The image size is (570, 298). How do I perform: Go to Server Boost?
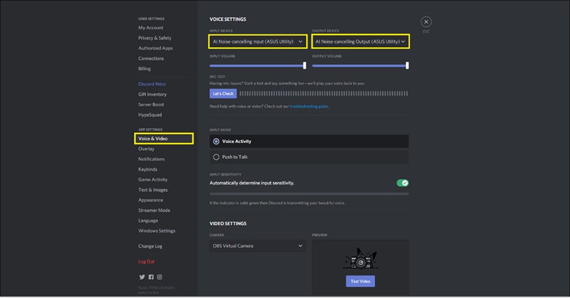point(151,105)
